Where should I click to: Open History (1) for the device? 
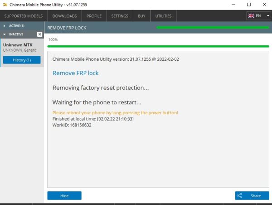22,60
